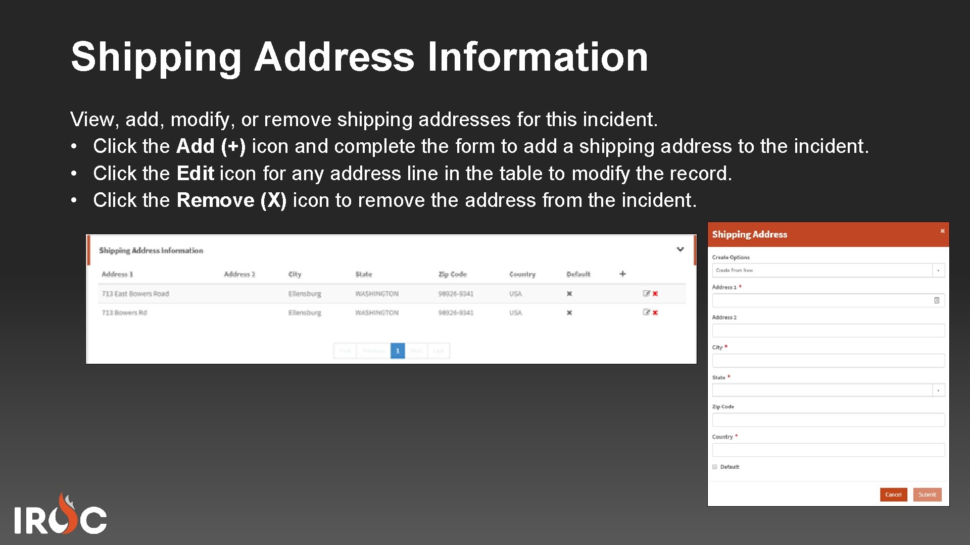Image resolution: width=970 pixels, height=545 pixels.
Task: Enable the Default checkbox in the form
Action: point(714,466)
